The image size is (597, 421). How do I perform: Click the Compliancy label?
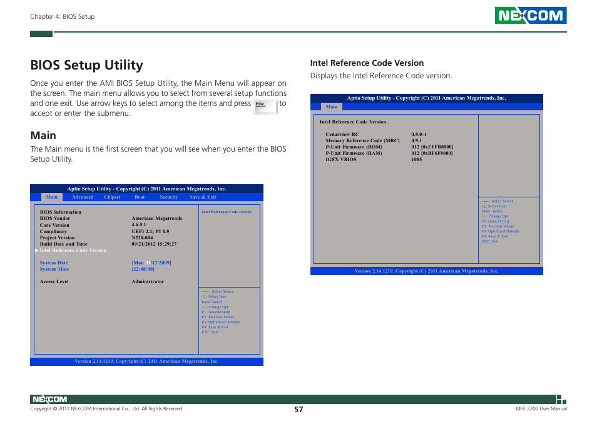coord(53,231)
